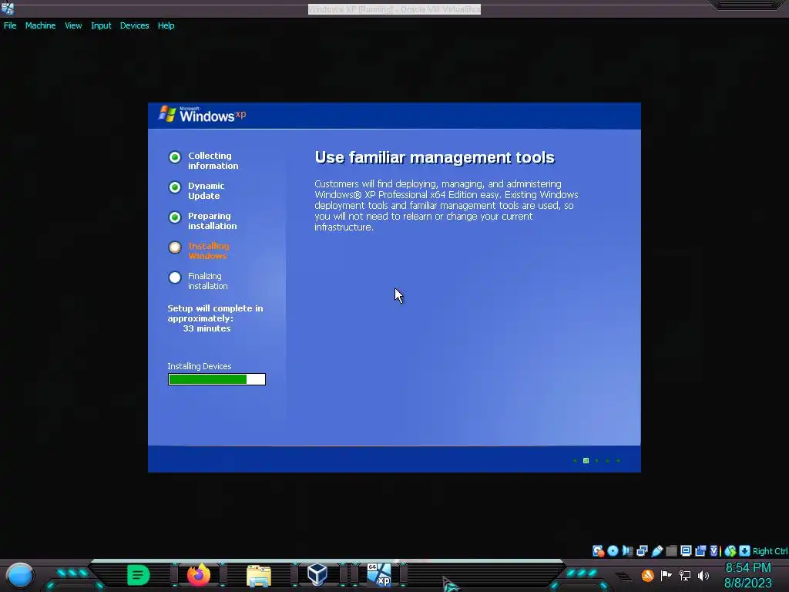Click the highlighted green slide indicator square
The width and height of the screenshot is (789, 592).
(586, 461)
